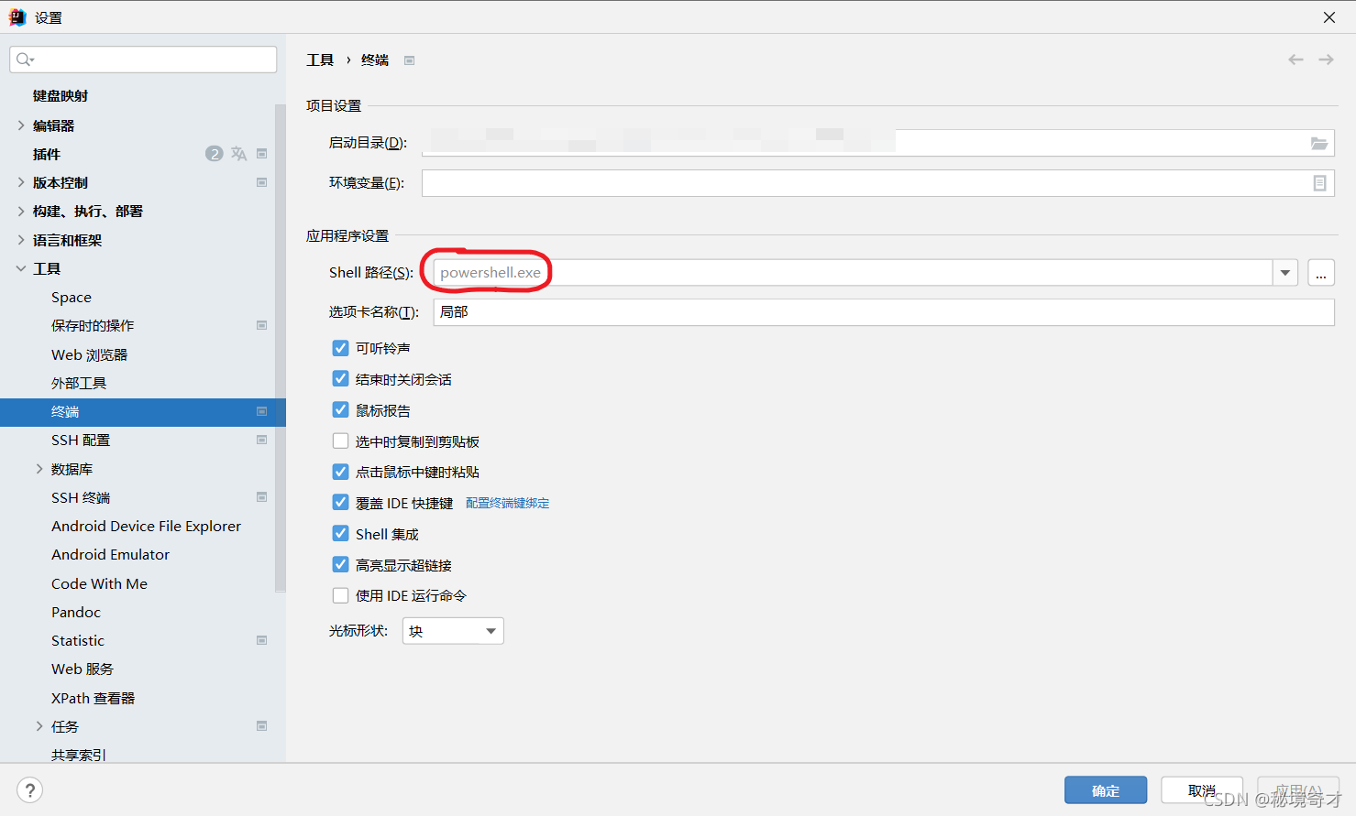The width and height of the screenshot is (1356, 816).
Task: Select Pandoc settings item
Action: (x=76, y=612)
